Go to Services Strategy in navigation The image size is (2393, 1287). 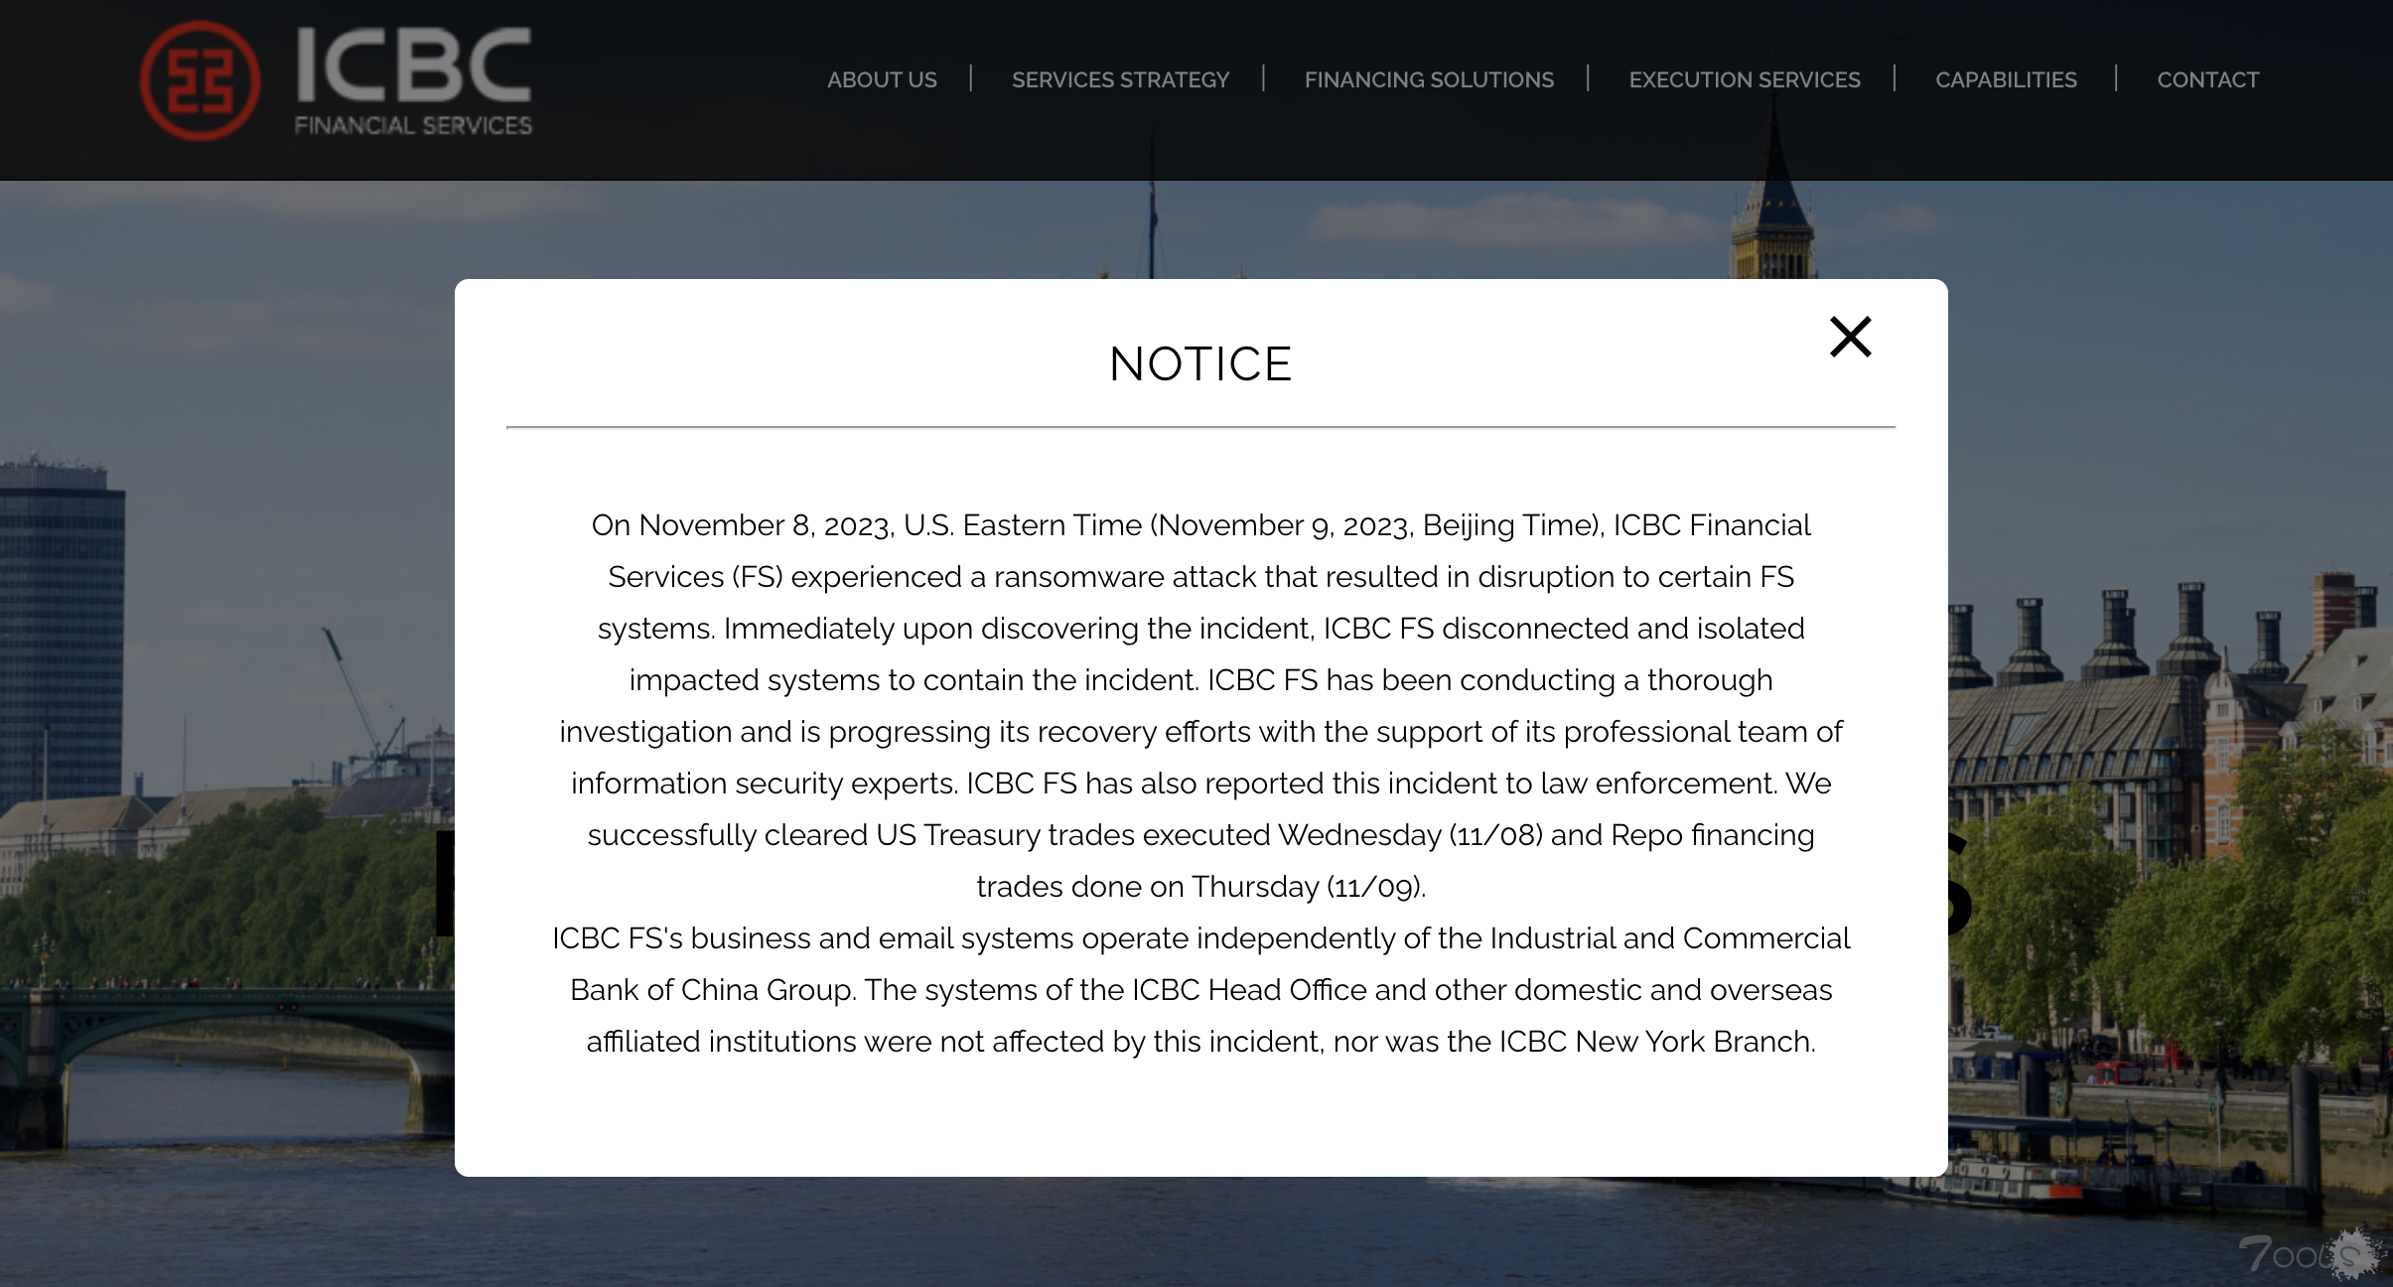pos(1120,79)
